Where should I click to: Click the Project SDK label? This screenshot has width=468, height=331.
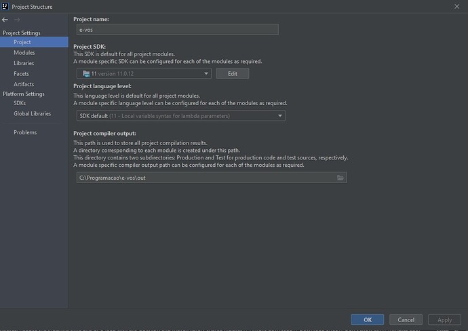[x=90, y=47]
